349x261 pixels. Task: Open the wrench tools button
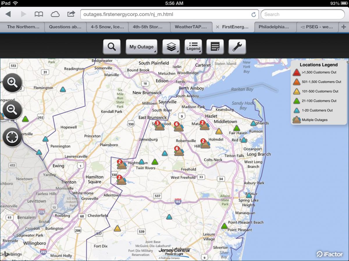237,47
